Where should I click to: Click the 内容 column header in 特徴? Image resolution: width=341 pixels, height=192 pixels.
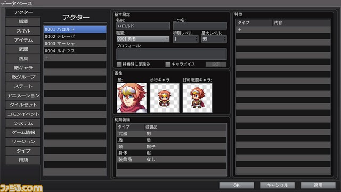[302, 22]
